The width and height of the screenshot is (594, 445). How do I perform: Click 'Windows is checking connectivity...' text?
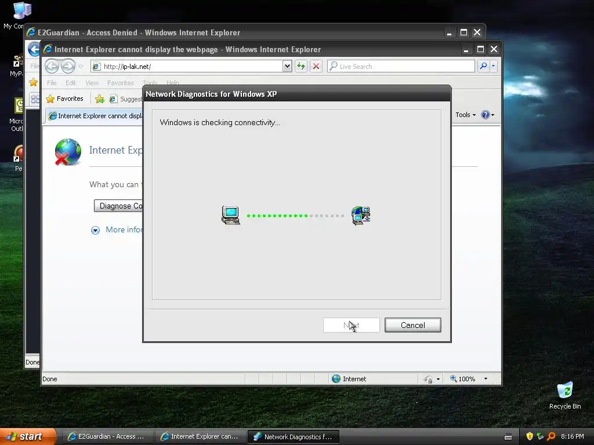220,123
